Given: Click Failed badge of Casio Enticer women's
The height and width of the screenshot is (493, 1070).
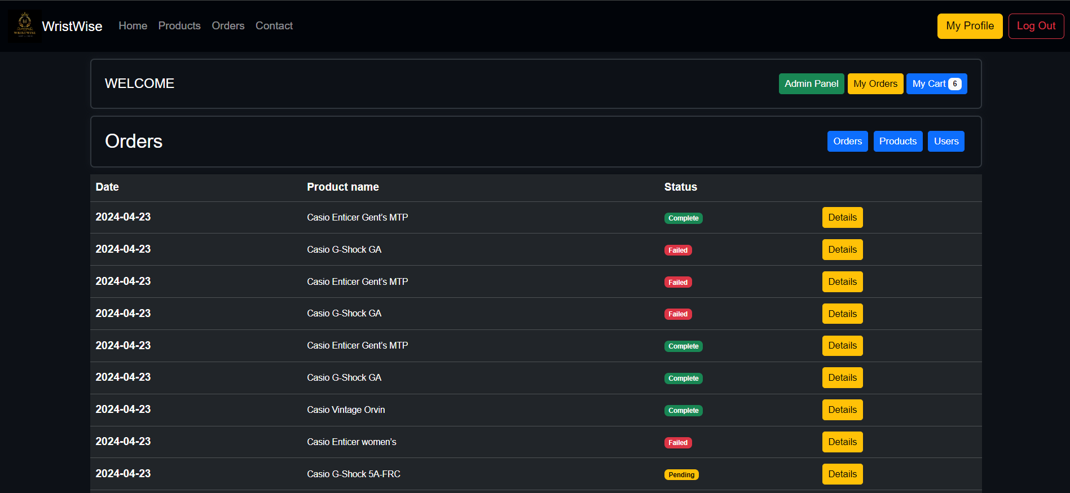Looking at the screenshot, I should click(x=678, y=443).
